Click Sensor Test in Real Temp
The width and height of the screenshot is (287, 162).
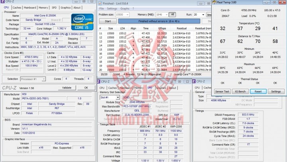(x=222, y=92)
